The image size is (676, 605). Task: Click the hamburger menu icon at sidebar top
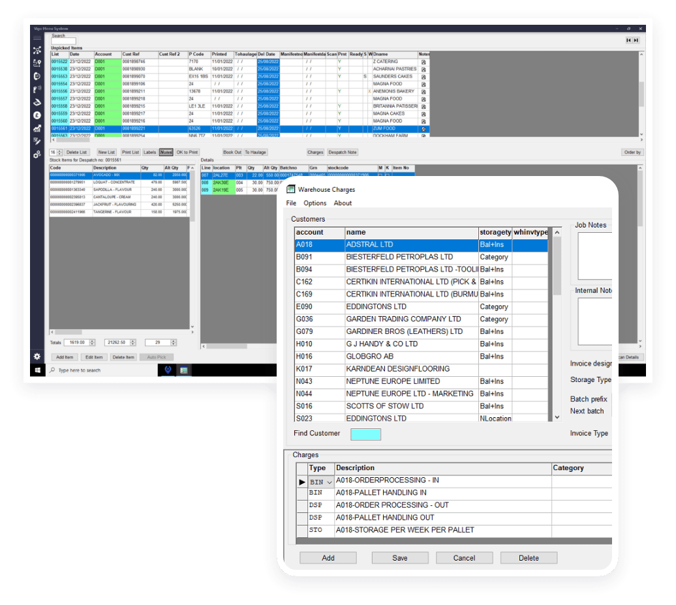[37, 38]
